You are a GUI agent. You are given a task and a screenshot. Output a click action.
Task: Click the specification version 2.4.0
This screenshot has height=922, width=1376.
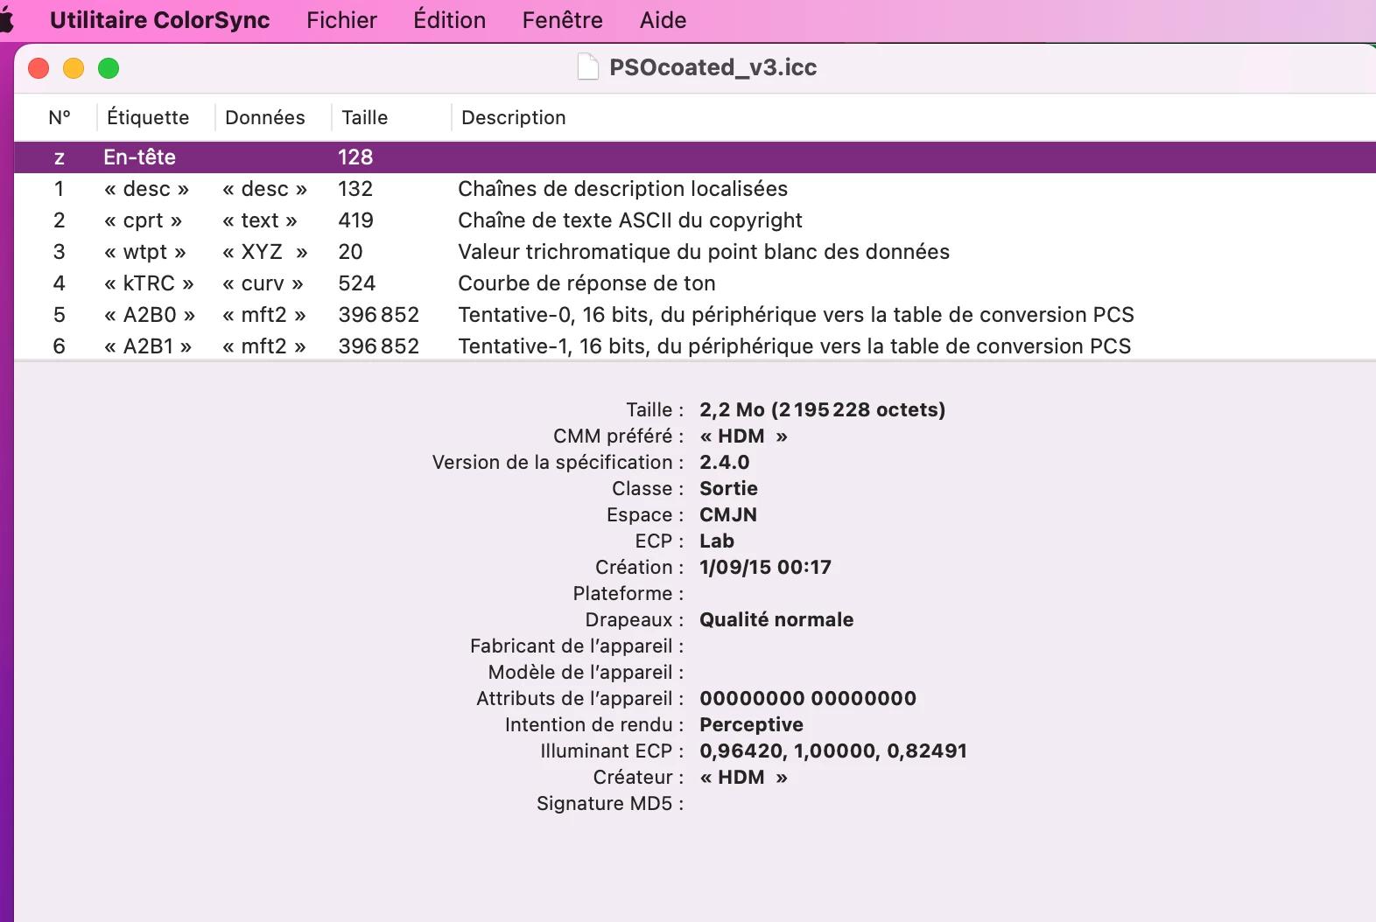[725, 463]
